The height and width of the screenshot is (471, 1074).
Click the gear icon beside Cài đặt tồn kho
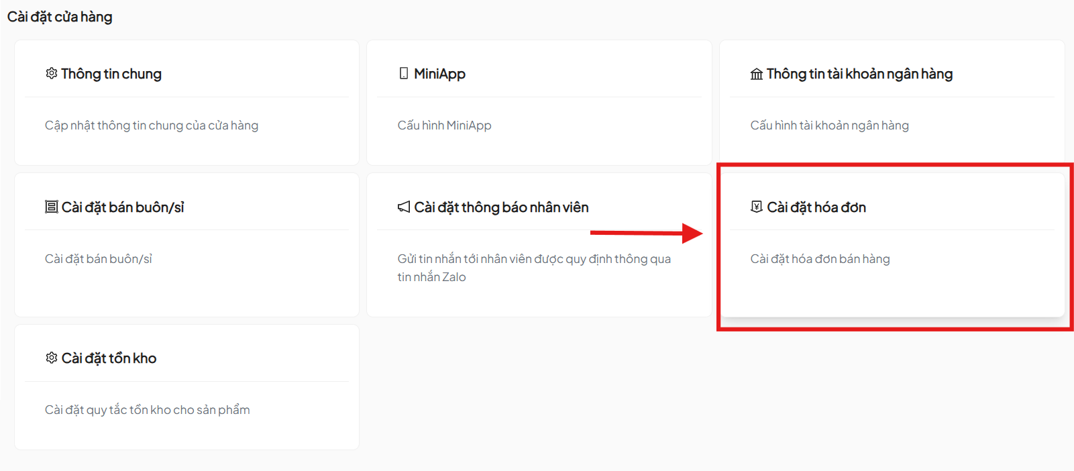coord(51,358)
